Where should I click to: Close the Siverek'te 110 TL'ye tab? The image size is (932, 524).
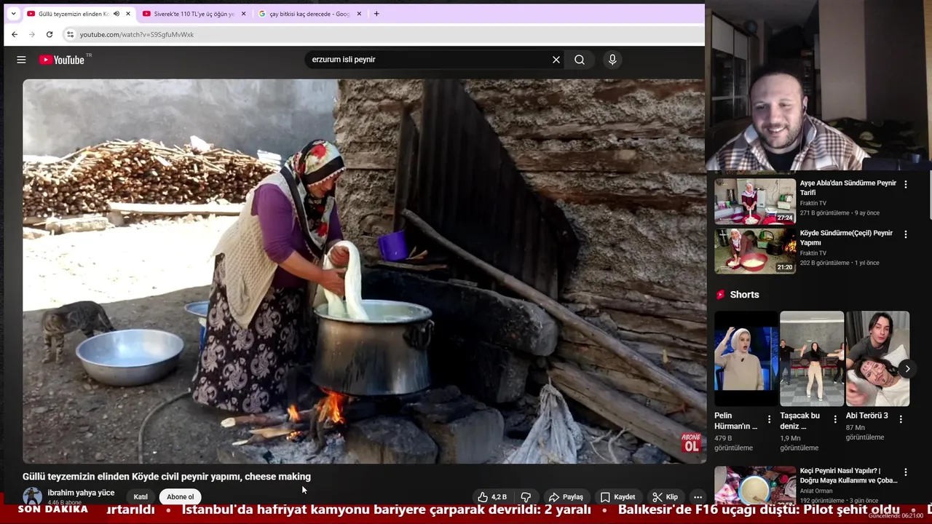[243, 14]
